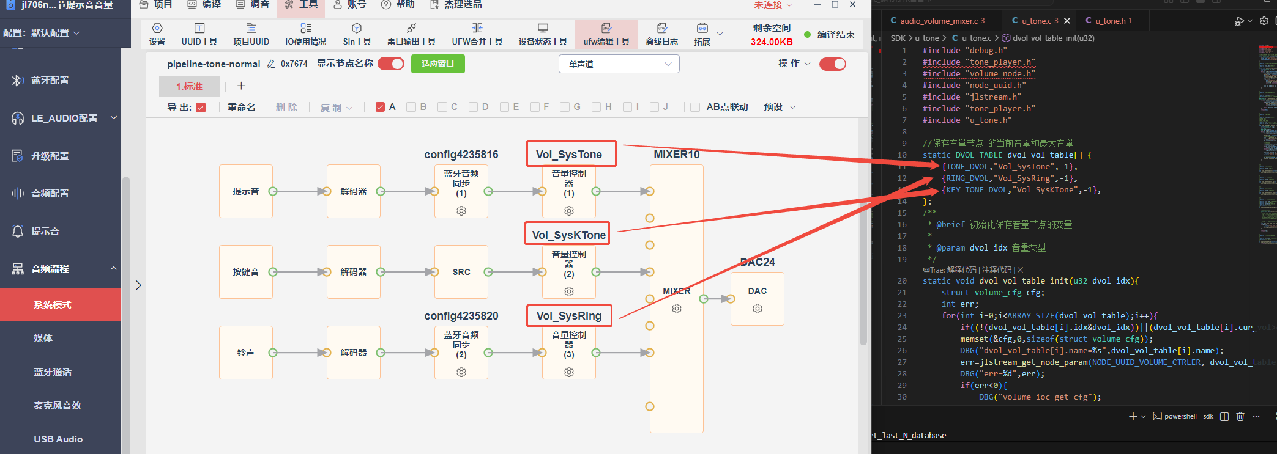
Task: Expand the 预设 presets dropdown
Action: pos(780,107)
